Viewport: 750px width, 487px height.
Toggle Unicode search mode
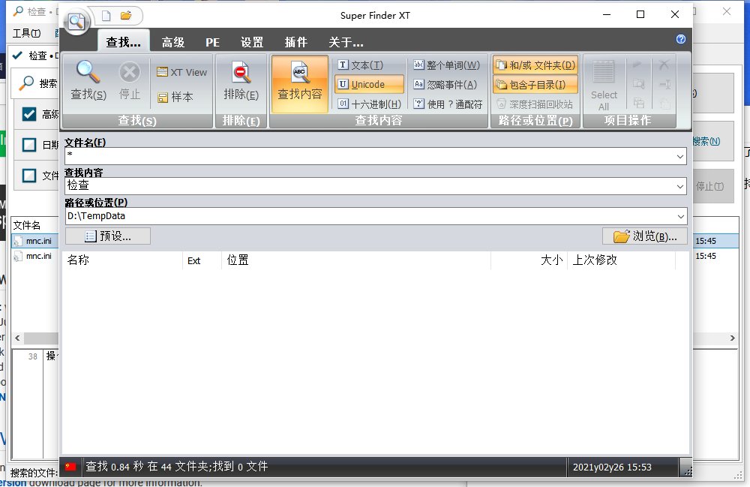[x=369, y=85]
